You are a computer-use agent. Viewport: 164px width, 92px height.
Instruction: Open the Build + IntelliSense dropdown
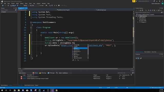[65, 73]
